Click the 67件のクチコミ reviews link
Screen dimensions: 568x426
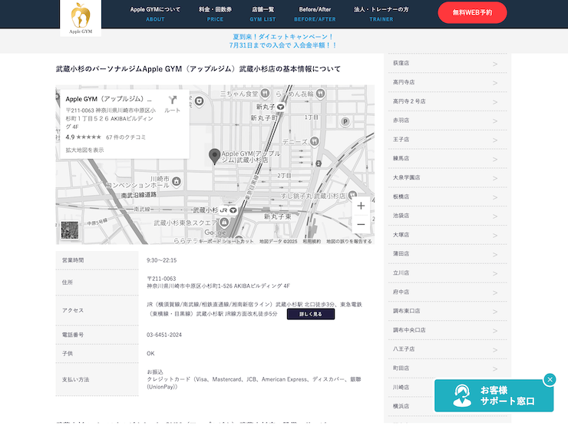126,137
